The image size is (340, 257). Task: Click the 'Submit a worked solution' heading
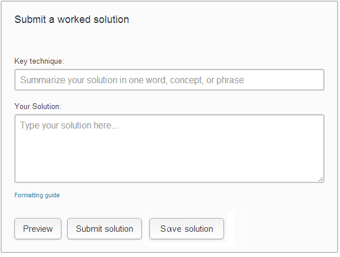click(x=72, y=20)
